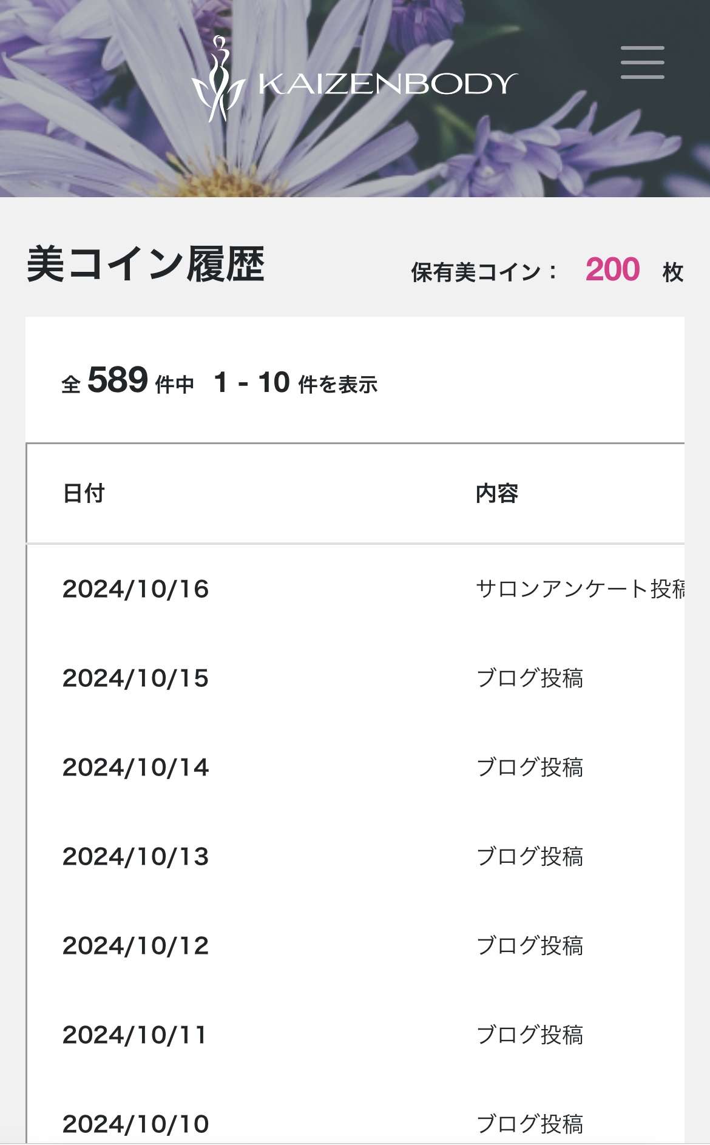
Task: Select the 2024/10/15 date entry
Action: click(x=135, y=678)
